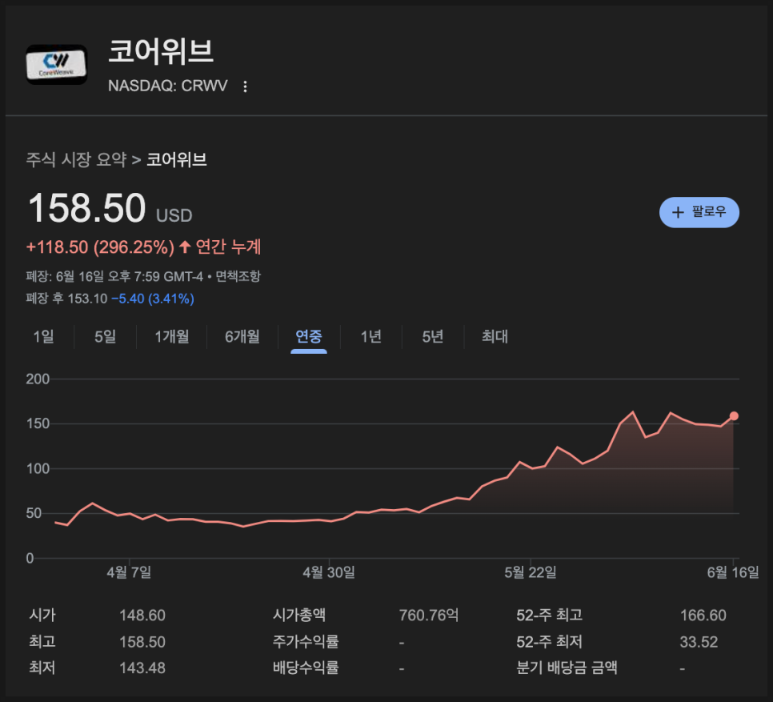This screenshot has width=773, height=702.
Task: Click the 면책조항 disclaimer link
Action: 238,276
